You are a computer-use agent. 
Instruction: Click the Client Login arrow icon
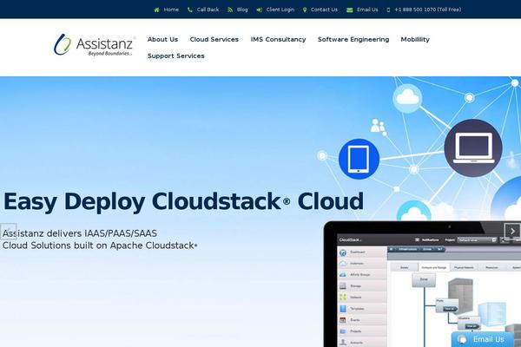[260, 10]
